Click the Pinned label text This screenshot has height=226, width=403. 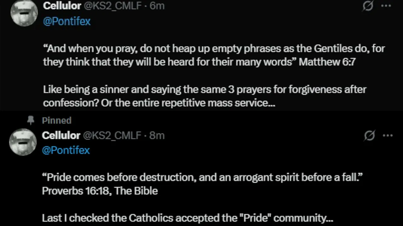click(57, 120)
